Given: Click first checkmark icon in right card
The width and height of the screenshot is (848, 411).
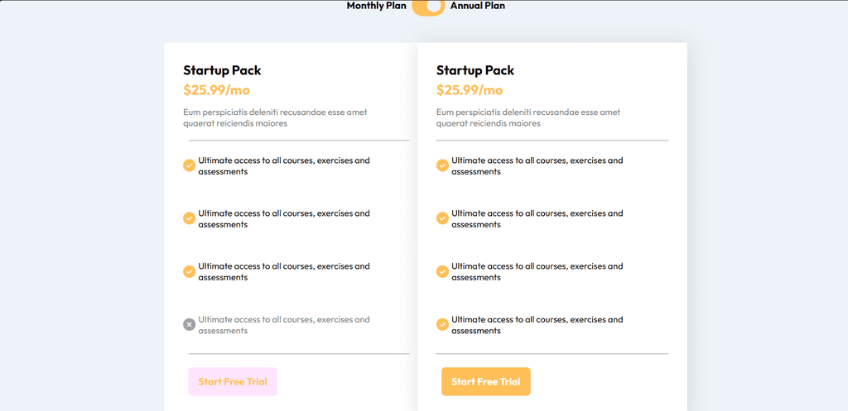Looking at the screenshot, I should [442, 165].
